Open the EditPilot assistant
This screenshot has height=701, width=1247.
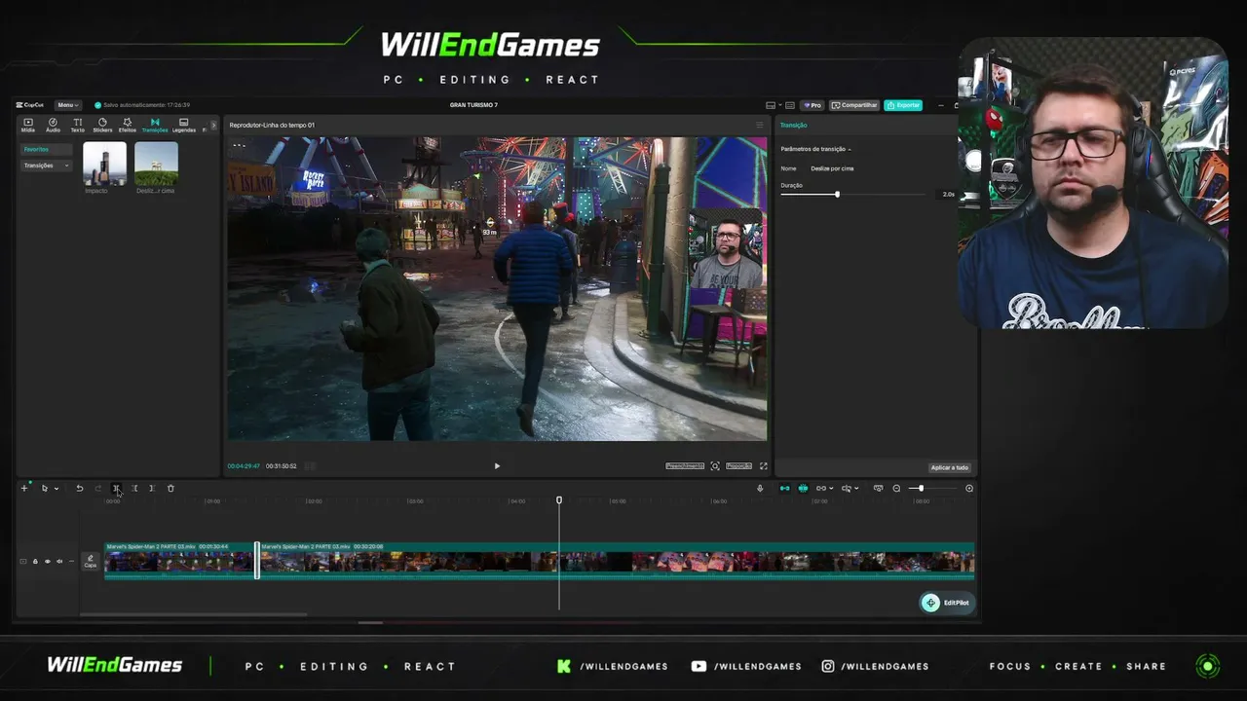948,603
